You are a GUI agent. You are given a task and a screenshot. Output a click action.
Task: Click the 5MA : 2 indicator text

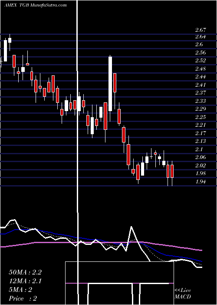pos(20,290)
